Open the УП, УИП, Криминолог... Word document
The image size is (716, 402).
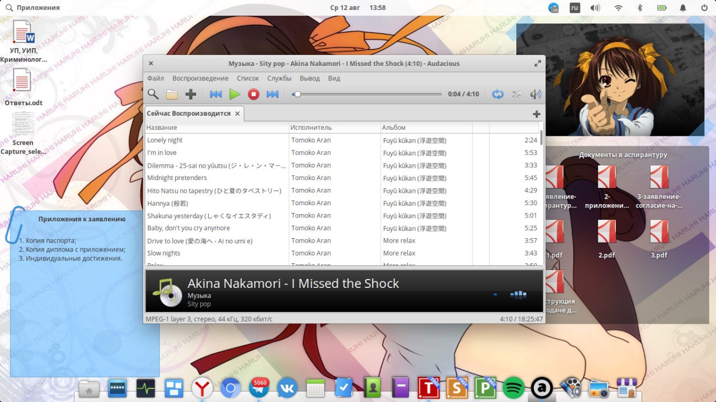click(x=23, y=41)
